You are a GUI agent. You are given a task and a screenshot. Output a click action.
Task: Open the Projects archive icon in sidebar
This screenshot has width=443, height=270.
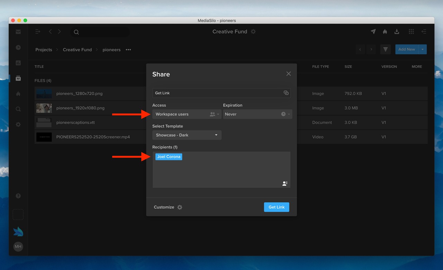click(x=18, y=78)
